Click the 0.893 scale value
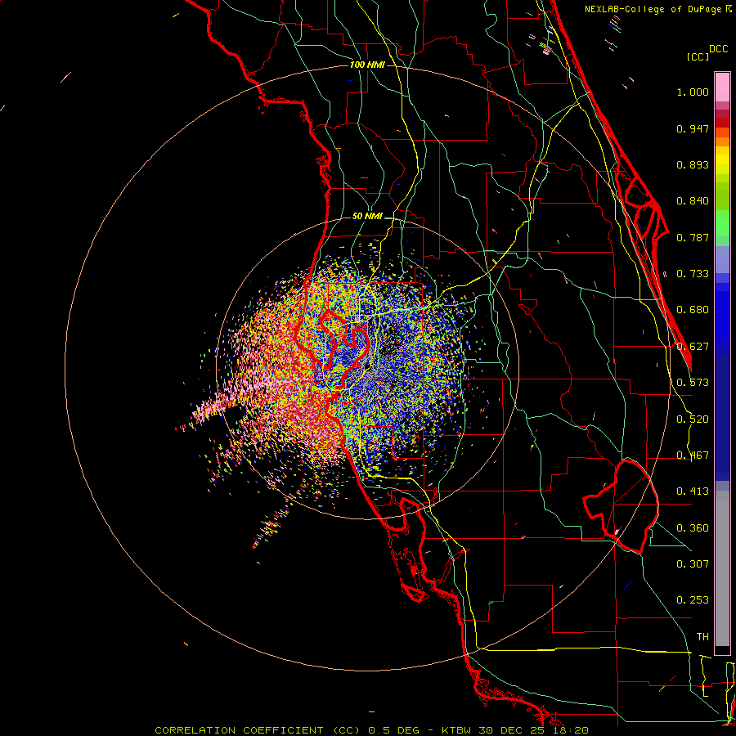This screenshot has width=736, height=736. pos(693,164)
